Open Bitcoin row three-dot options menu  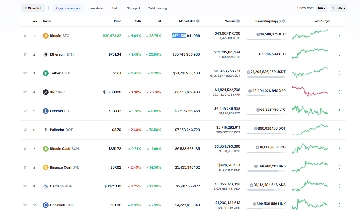coord(339,35)
